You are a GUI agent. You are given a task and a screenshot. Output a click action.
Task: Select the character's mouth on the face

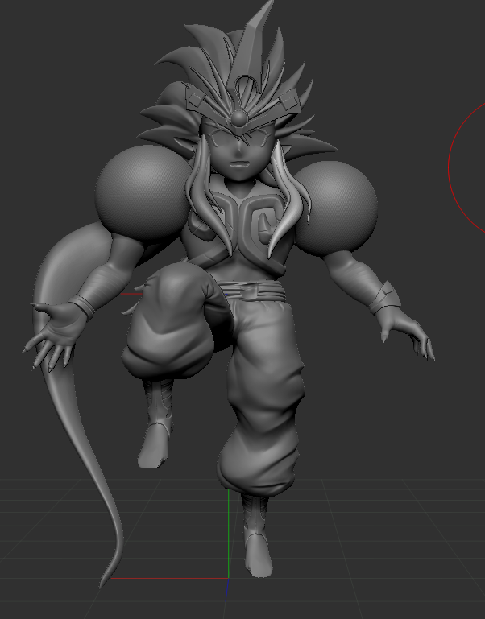click(238, 164)
